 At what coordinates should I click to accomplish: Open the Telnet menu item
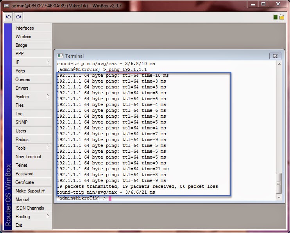tap(32, 165)
